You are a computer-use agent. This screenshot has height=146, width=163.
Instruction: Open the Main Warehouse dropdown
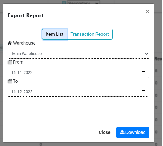click(78, 54)
